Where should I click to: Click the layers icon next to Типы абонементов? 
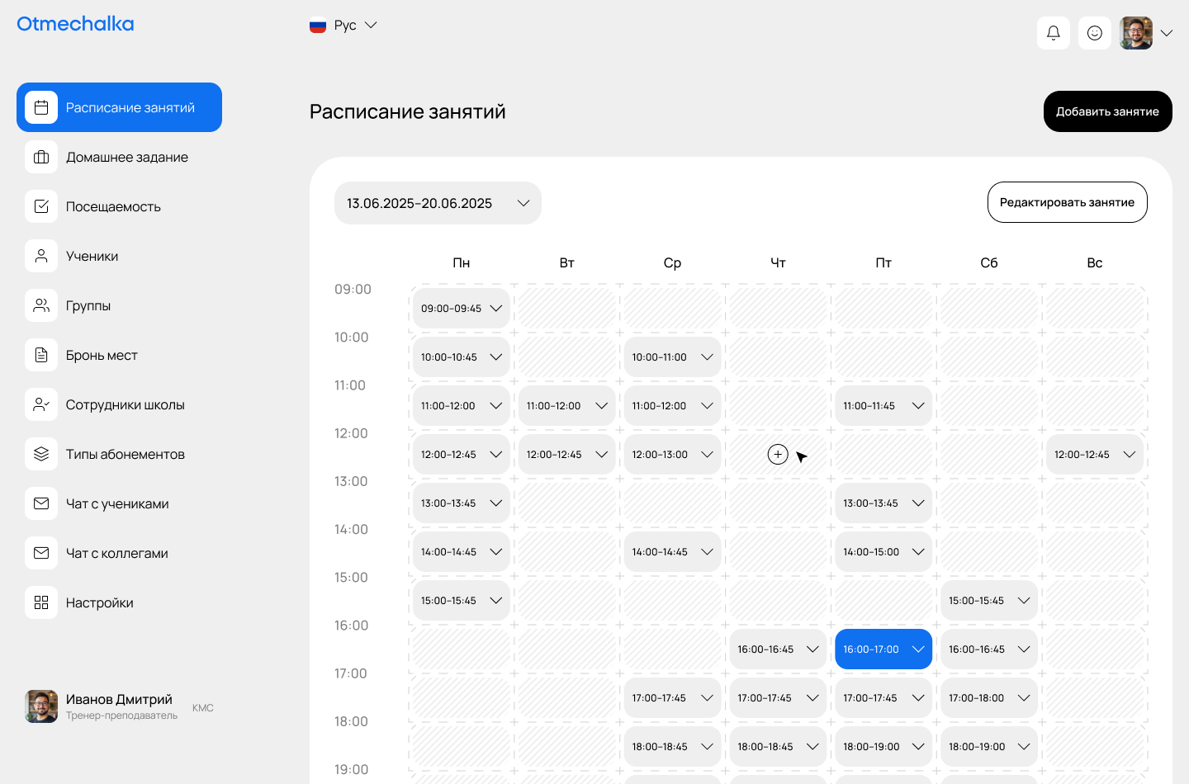[x=41, y=454]
